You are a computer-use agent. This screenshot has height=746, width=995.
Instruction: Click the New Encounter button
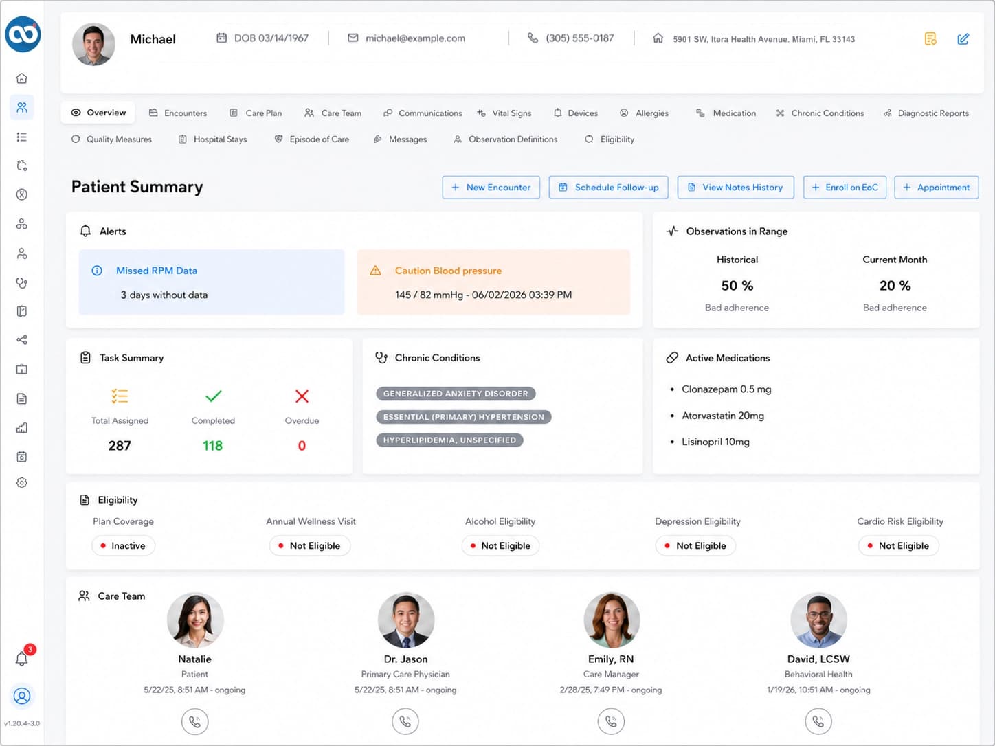(x=491, y=187)
